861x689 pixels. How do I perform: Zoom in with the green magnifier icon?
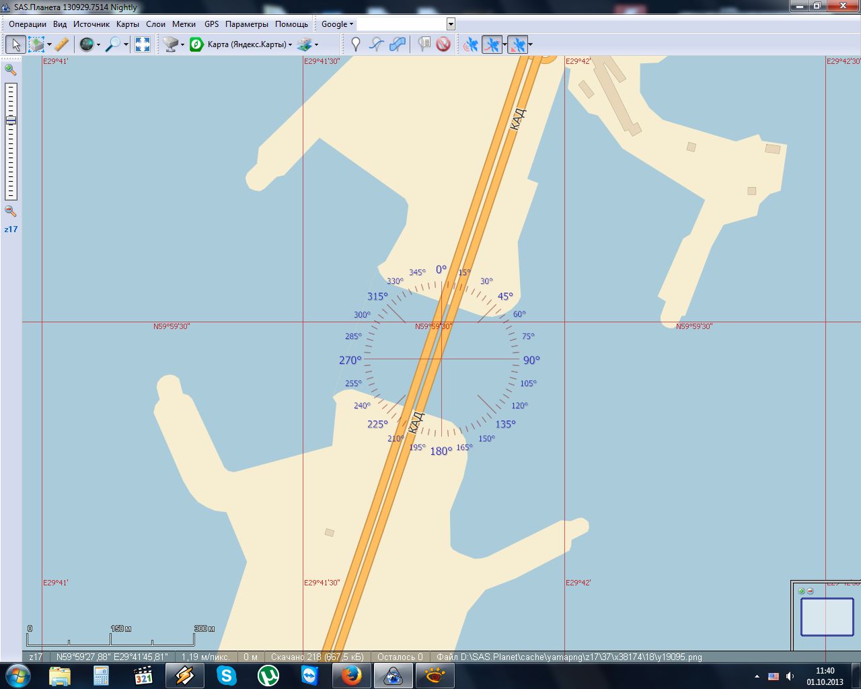[10, 69]
